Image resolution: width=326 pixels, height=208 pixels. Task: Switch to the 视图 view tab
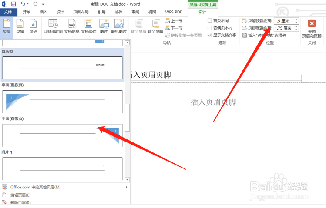click(152, 12)
